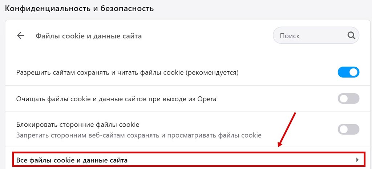
Task: Expand the small triangle arrow in the highlighted row
Action: (357, 160)
